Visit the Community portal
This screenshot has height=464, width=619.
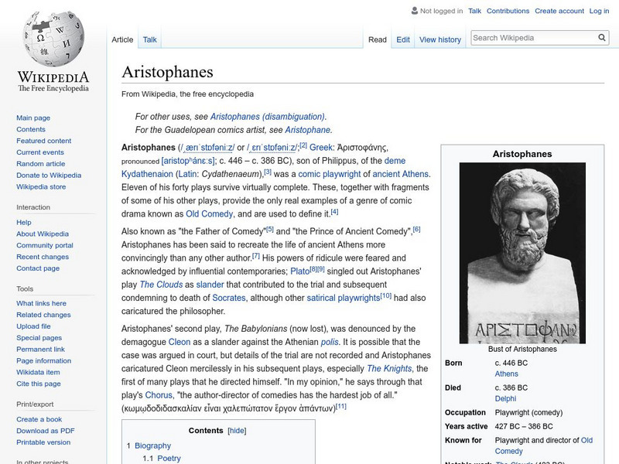(45, 245)
